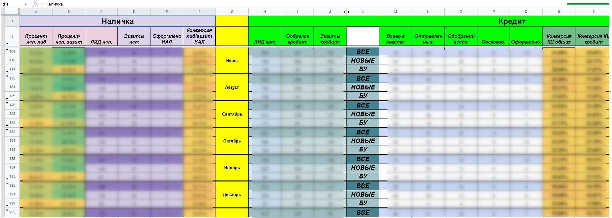Screen dimensions: 612x218
Task: Click the БУ cell in row 144
Action: pyautogui.click(x=363, y=122)
